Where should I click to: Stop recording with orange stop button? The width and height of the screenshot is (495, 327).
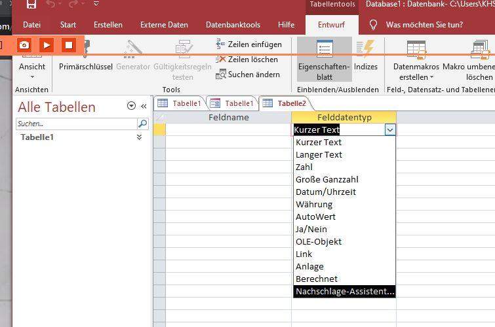[x=68, y=45]
